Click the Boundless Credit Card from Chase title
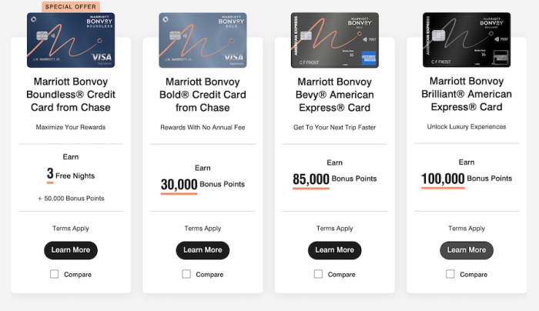This screenshot has height=311, width=539. [x=71, y=94]
